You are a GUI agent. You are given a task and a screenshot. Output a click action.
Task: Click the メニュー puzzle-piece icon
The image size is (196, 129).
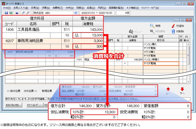click(x=131, y=31)
